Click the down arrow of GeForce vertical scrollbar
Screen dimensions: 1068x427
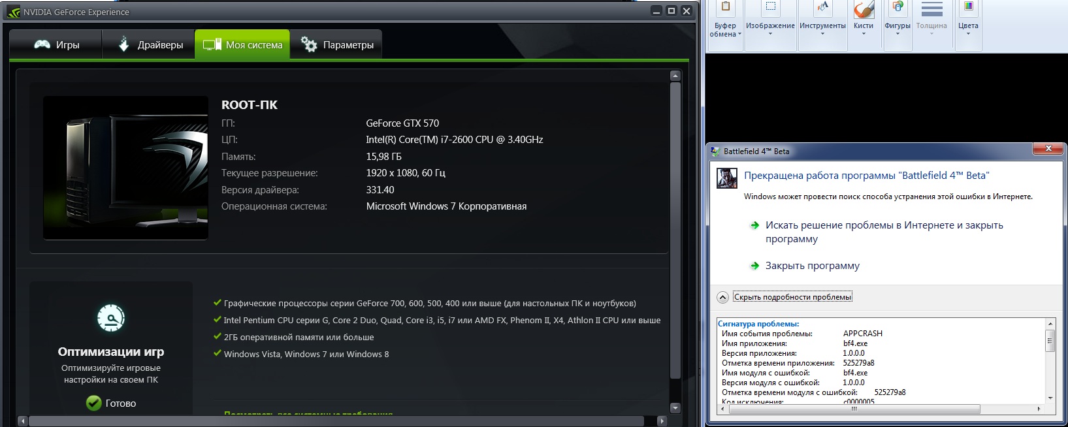675,408
